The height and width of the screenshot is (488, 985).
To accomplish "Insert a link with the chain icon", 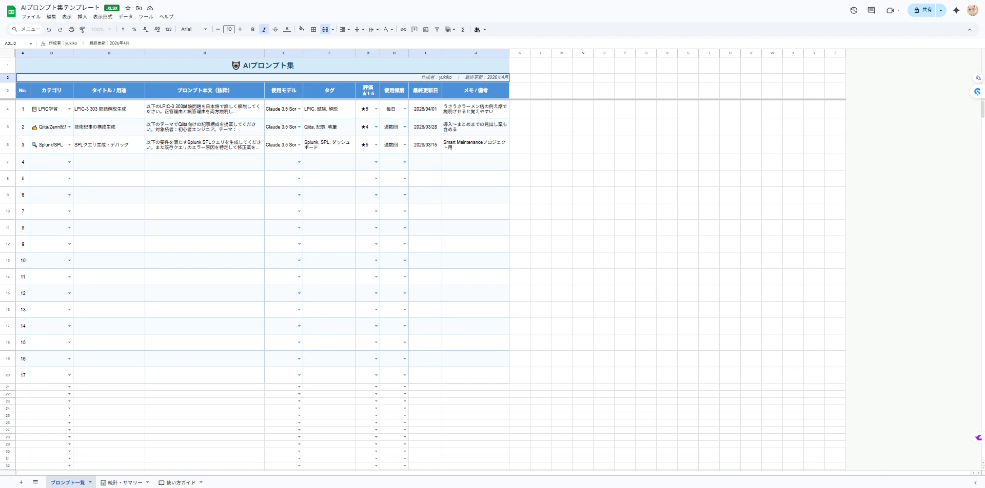I will [x=403, y=30].
